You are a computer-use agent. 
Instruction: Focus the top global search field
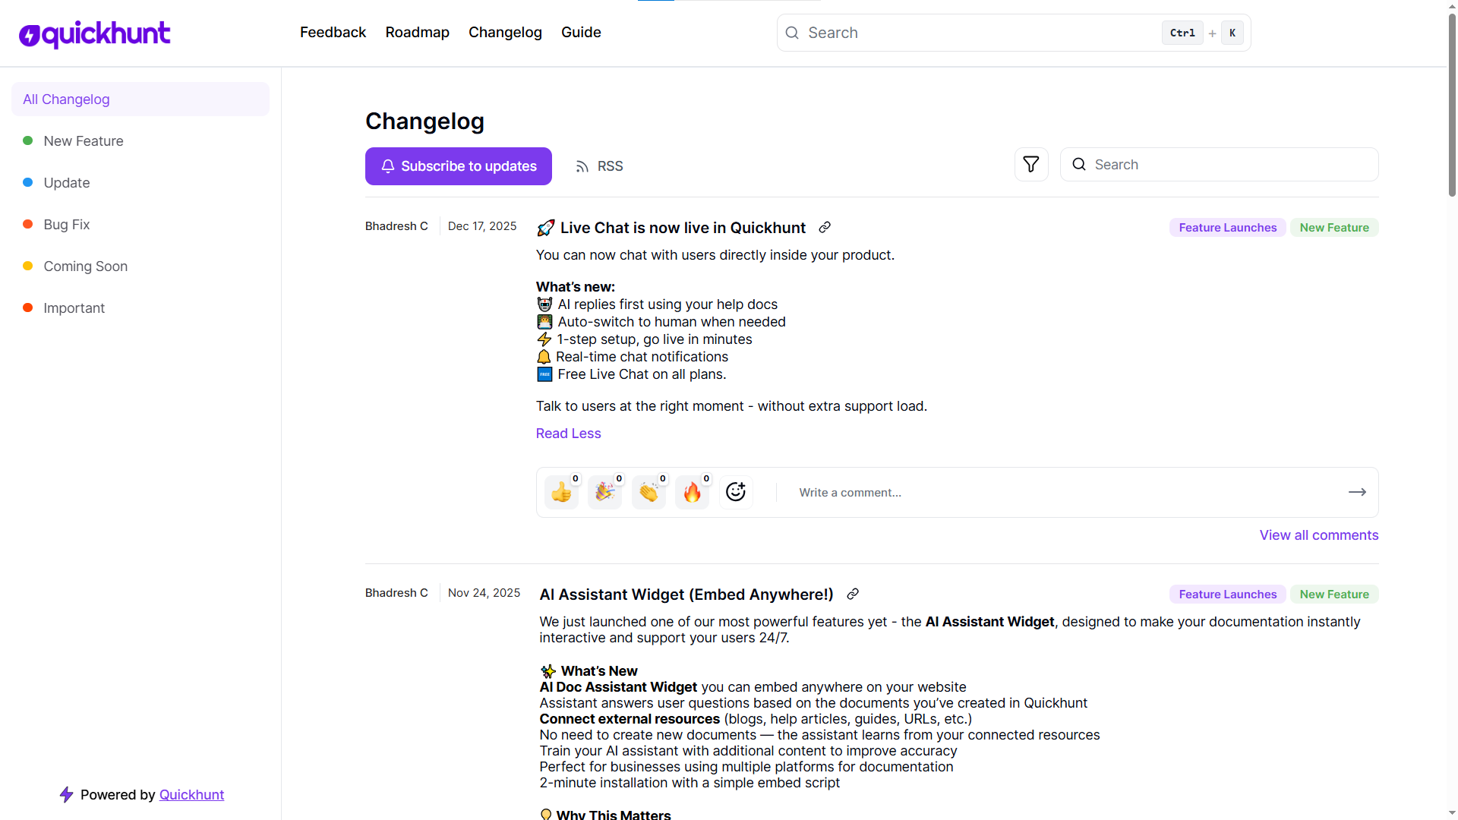[x=1014, y=33]
